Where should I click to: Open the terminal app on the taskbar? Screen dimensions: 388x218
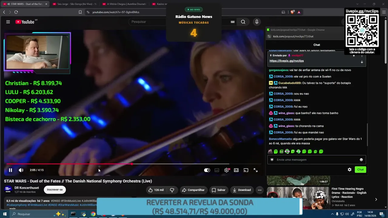pos(73,214)
